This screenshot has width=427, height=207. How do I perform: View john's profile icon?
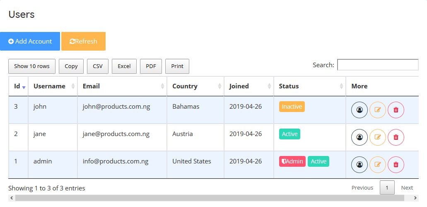(359, 110)
